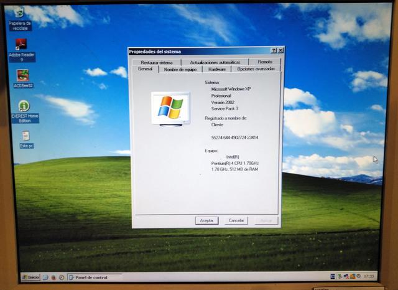This screenshot has height=290, width=398.
Task: Click the Aceptar button
Action: pos(206,220)
